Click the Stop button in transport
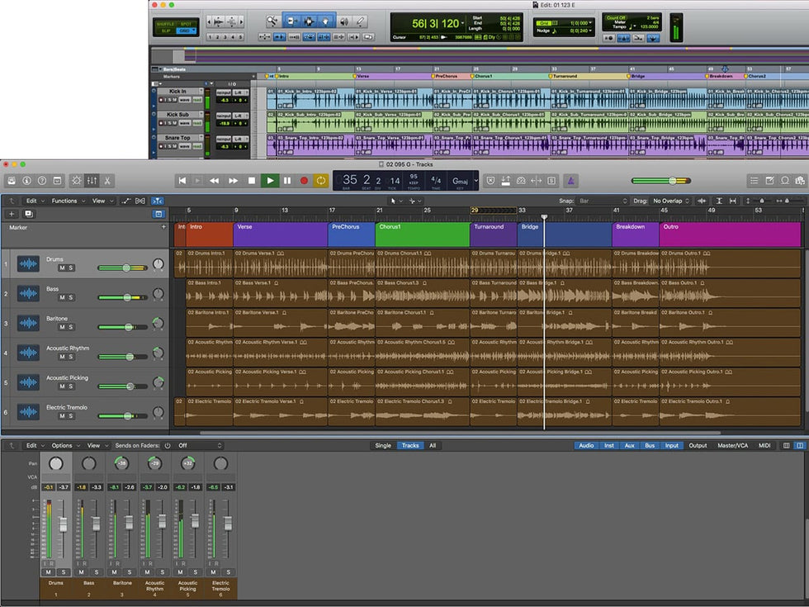 (x=252, y=180)
